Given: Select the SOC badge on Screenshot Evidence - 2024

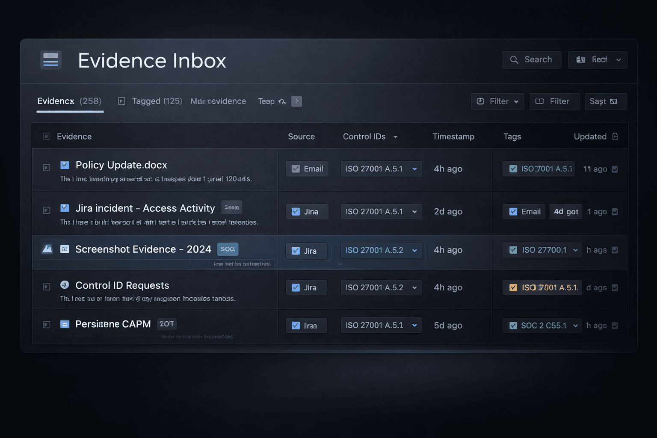Looking at the screenshot, I should pyautogui.click(x=228, y=249).
